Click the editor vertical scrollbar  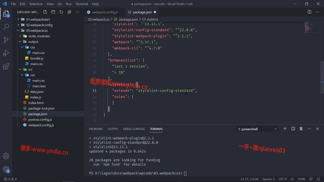(322, 77)
